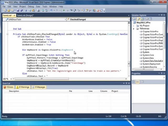The height and width of the screenshot is (126, 168).
Task: Click the Open File toolbar icon
Action: click(9, 11)
